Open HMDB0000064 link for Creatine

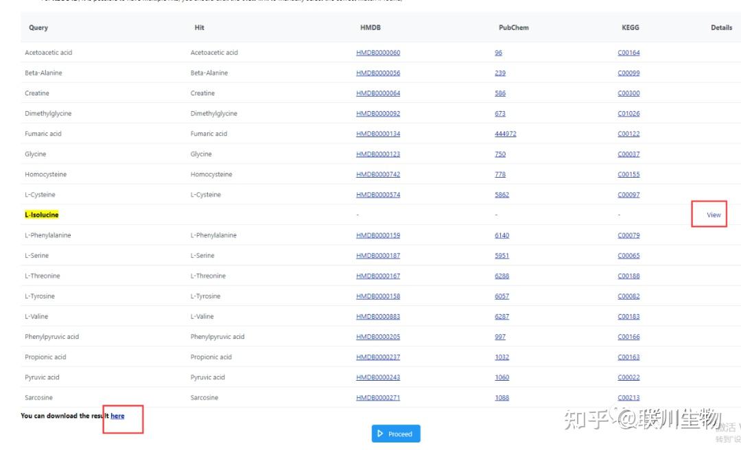pyautogui.click(x=378, y=93)
